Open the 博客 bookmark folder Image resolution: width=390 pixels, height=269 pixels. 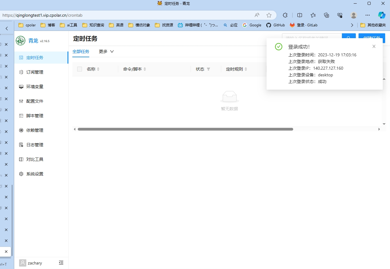48,25
